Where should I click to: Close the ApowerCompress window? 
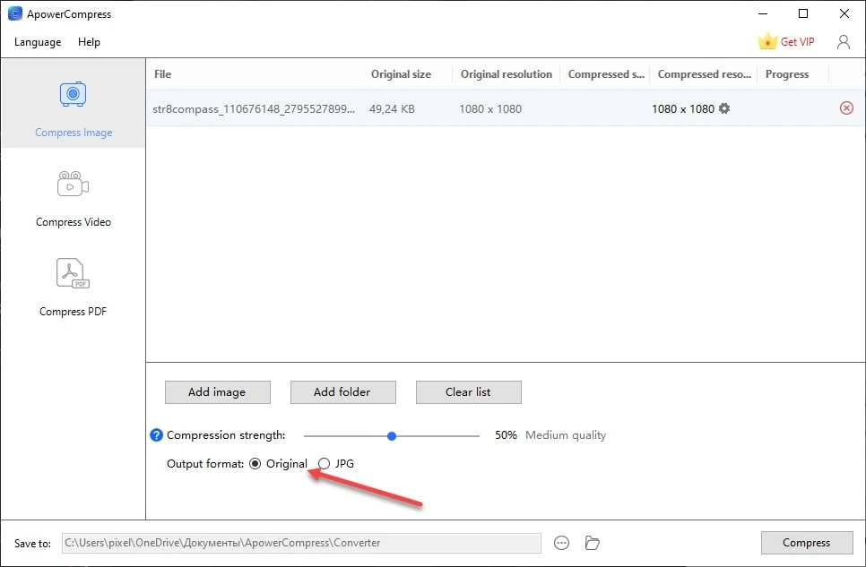point(844,13)
